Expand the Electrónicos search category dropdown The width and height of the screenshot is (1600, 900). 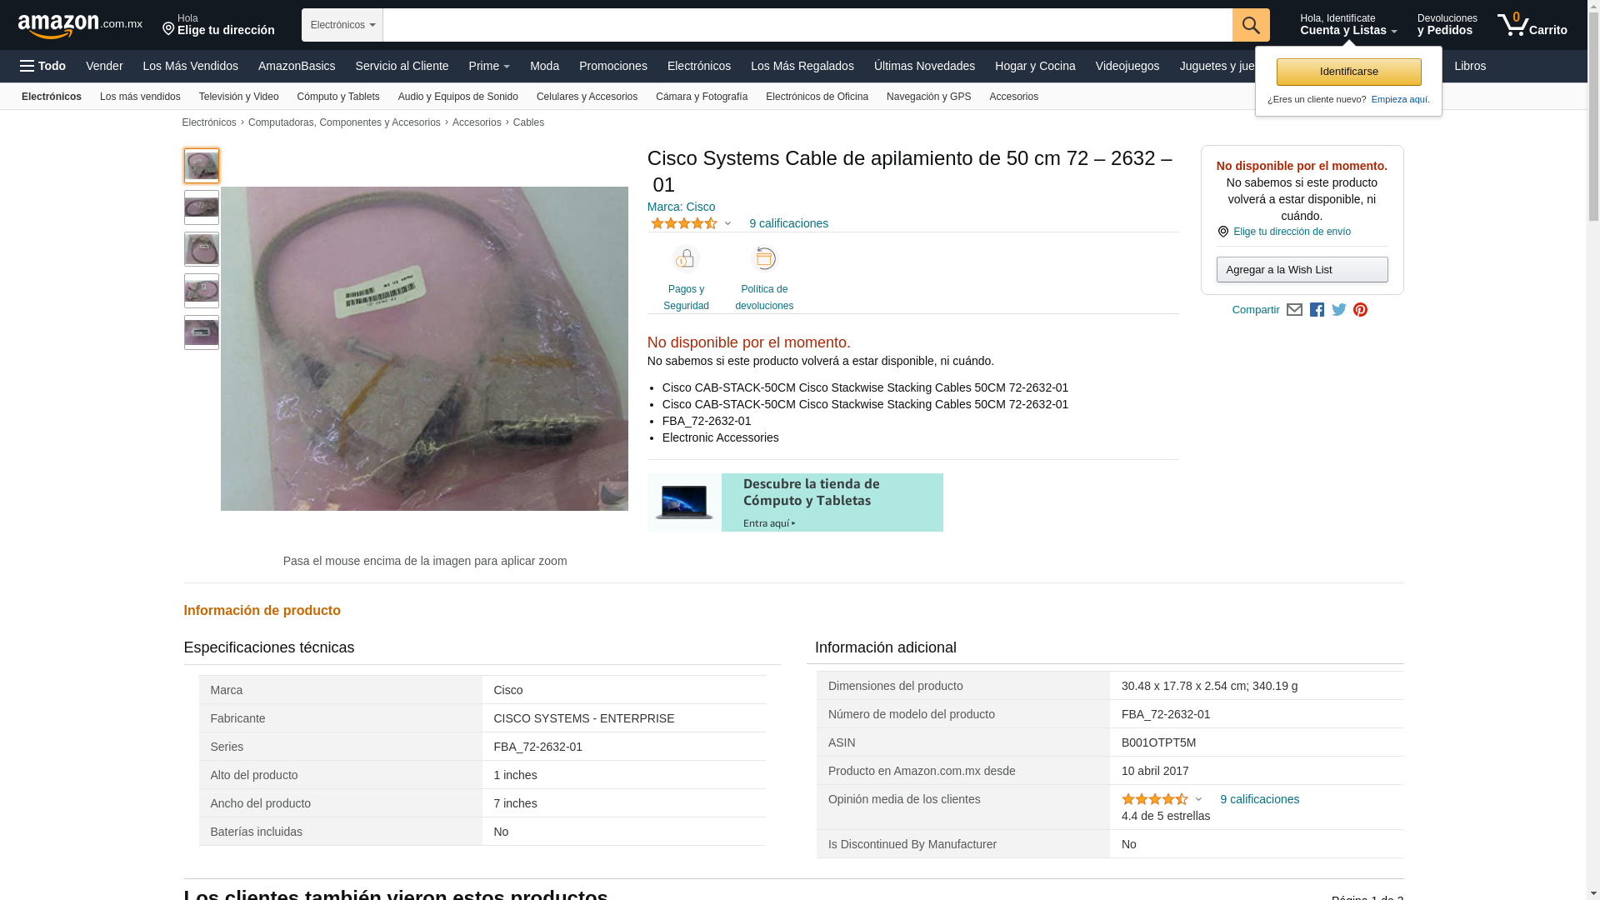pyautogui.click(x=342, y=25)
